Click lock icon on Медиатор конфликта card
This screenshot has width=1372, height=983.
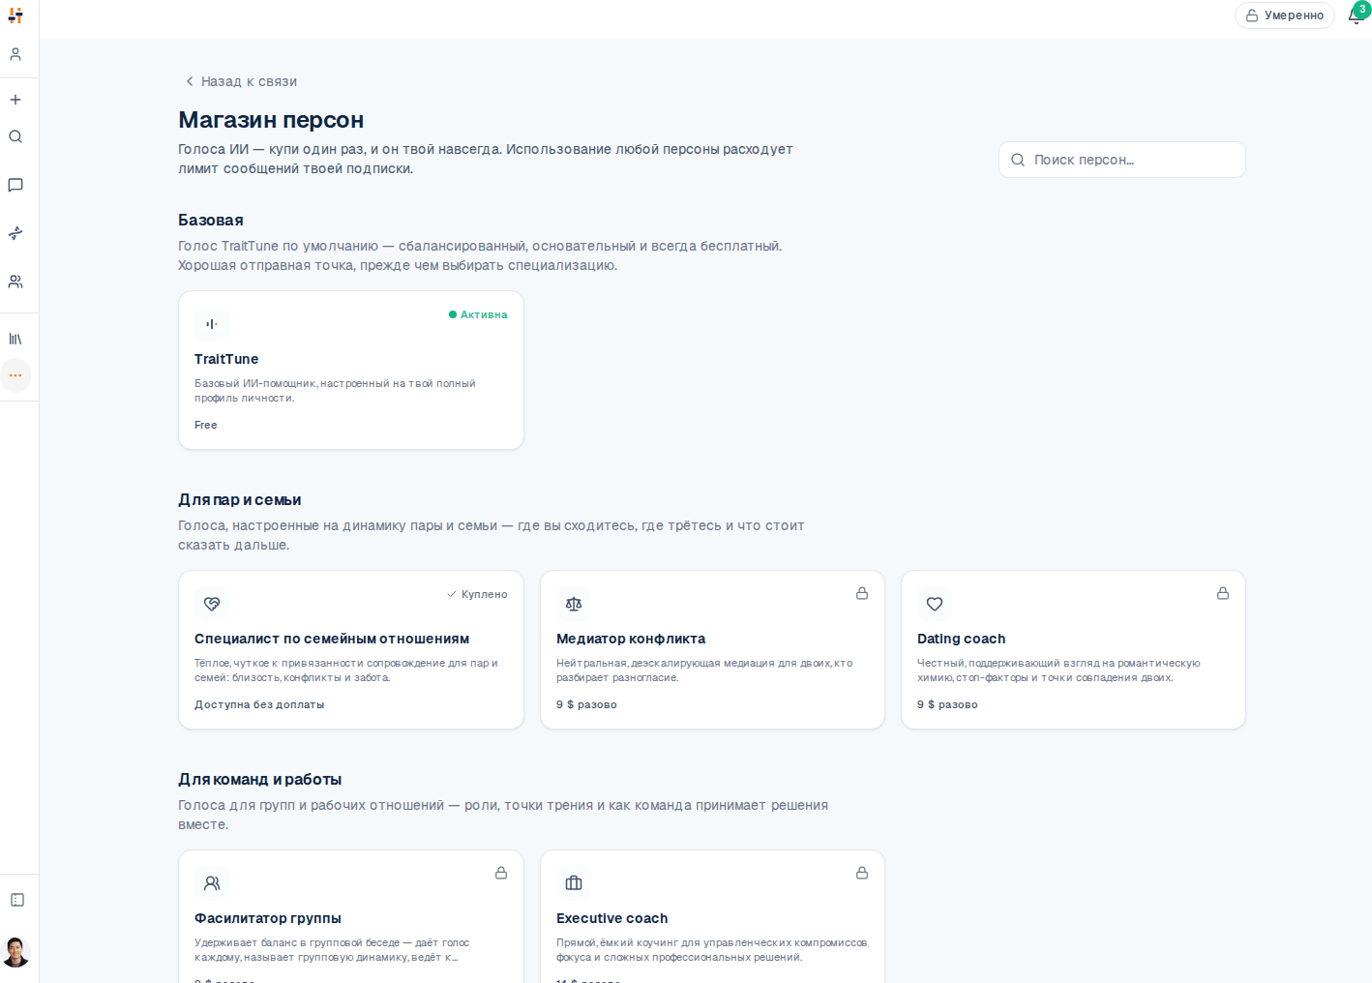tap(862, 593)
